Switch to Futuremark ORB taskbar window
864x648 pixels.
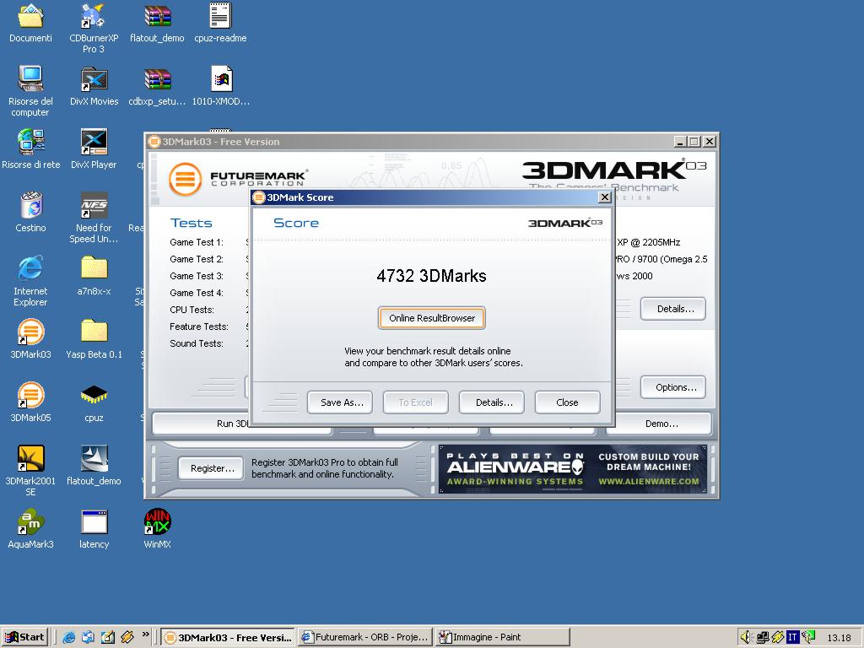point(364,638)
